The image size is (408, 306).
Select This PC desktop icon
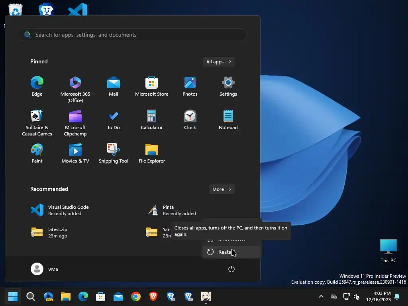388,251
